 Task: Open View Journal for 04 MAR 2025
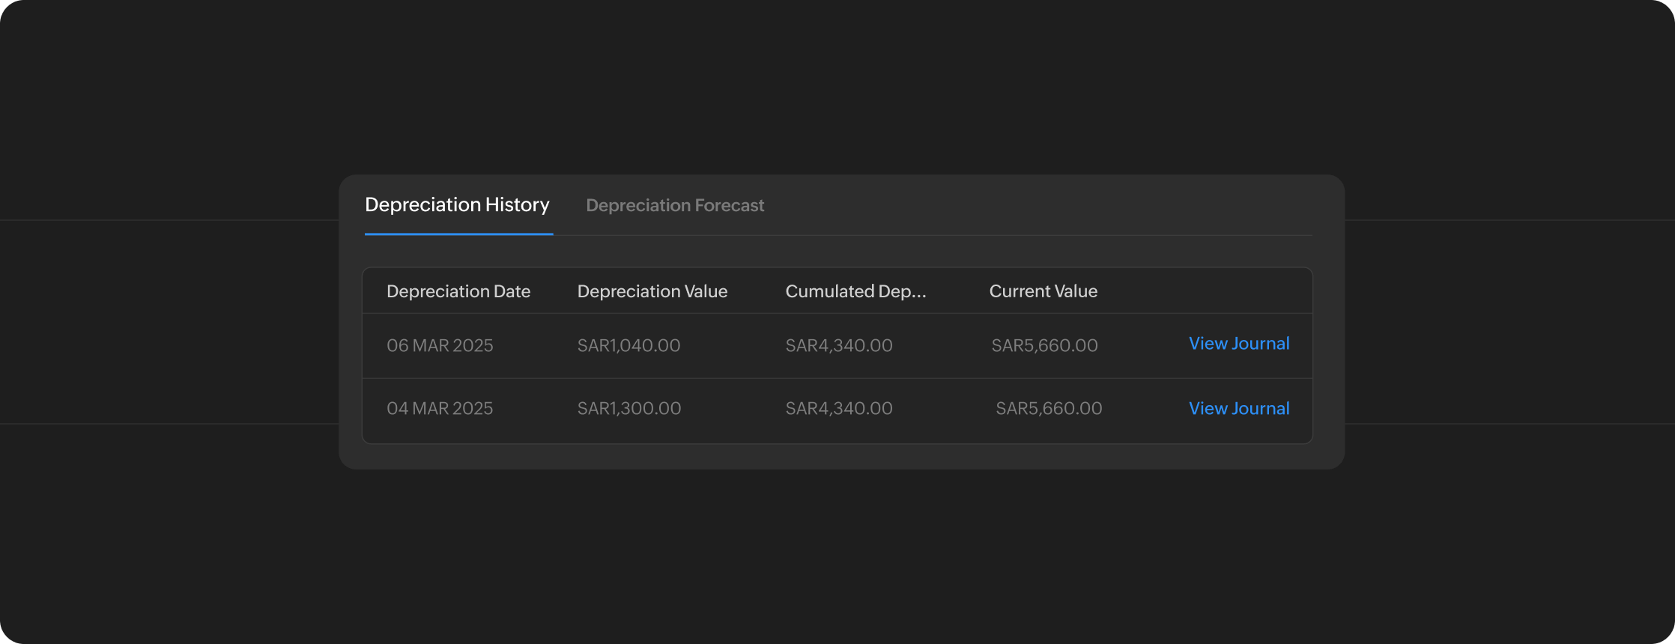tap(1239, 409)
